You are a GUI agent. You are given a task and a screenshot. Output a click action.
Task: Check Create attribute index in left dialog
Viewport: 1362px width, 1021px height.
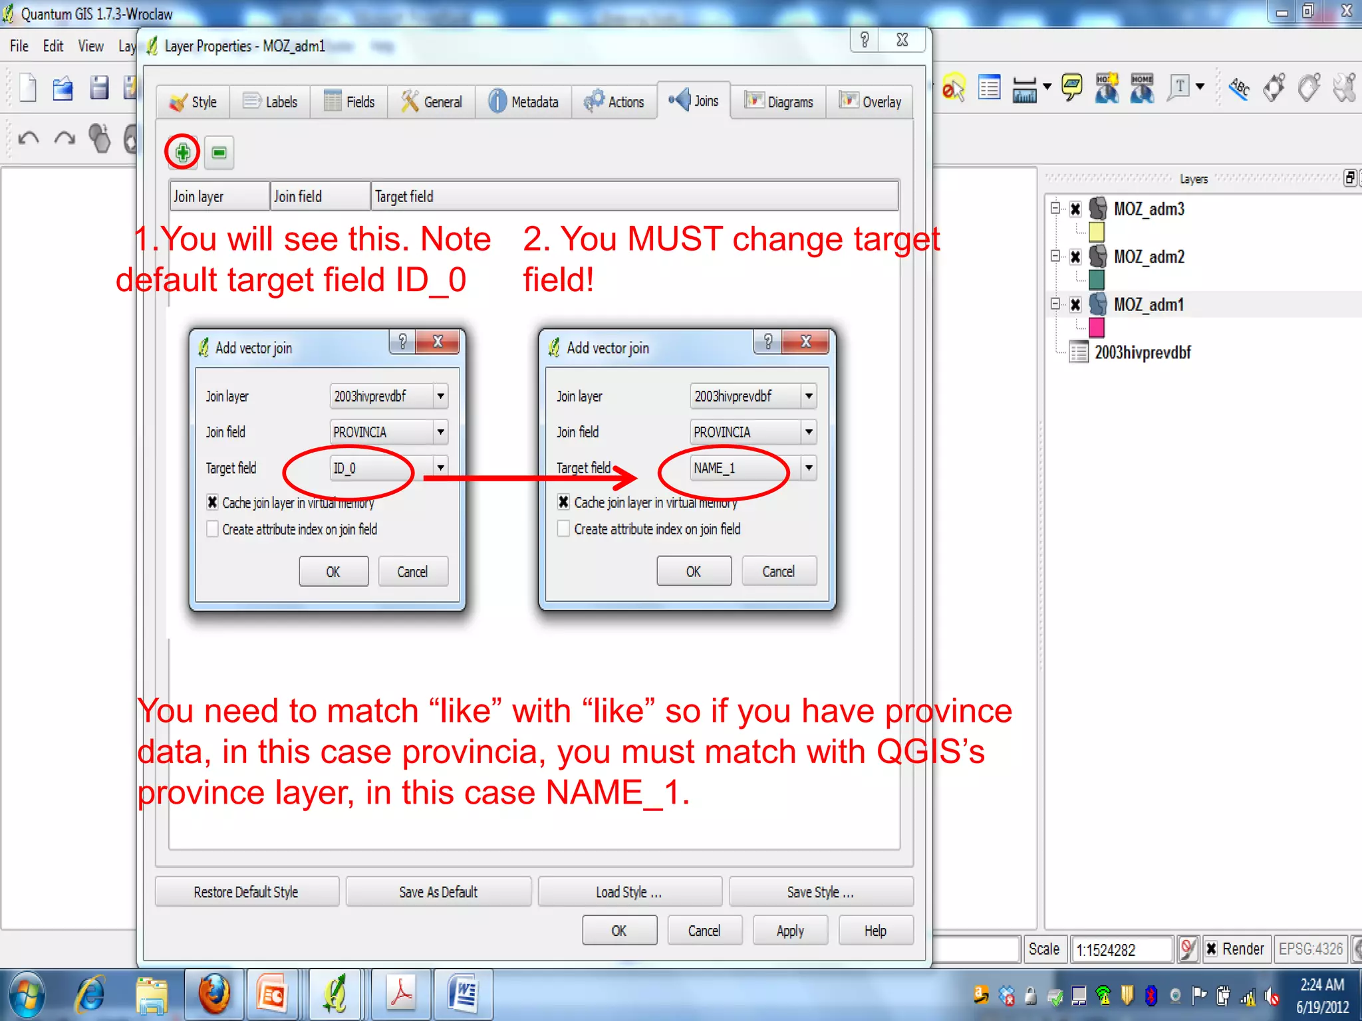(212, 528)
